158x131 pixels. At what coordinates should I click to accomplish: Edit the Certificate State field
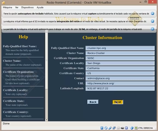pos(120,68)
